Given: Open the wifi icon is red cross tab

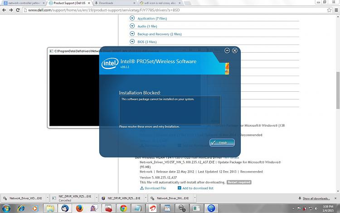Looking at the screenshot, I should (160, 3).
